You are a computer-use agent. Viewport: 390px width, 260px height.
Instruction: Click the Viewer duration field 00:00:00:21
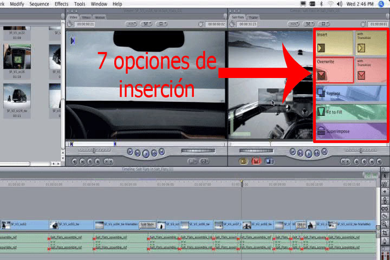[86, 24]
